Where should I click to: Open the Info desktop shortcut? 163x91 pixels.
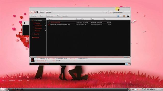[x=28, y=78]
